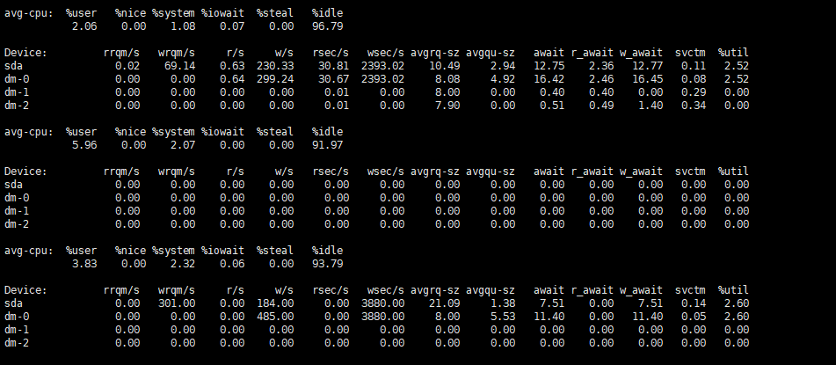Select dm-2 avgrq-sz value 7.90

click(x=447, y=106)
